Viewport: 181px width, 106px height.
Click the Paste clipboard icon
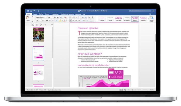[28, 18]
